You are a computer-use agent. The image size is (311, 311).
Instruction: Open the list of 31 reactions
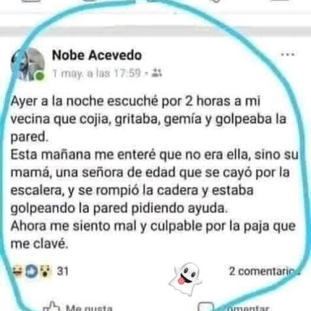63,271
